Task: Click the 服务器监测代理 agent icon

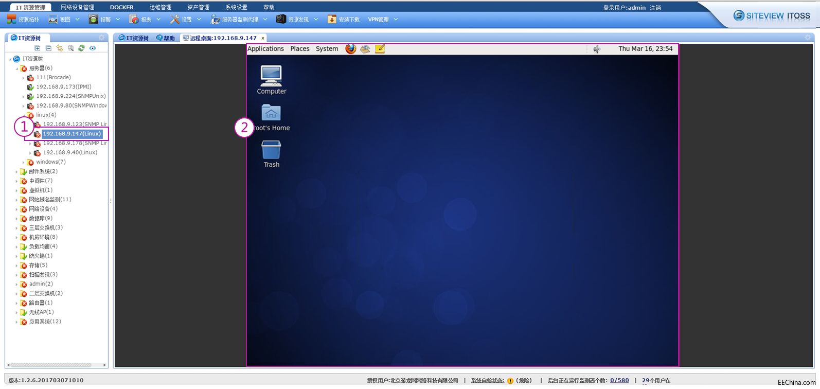Action: click(215, 20)
